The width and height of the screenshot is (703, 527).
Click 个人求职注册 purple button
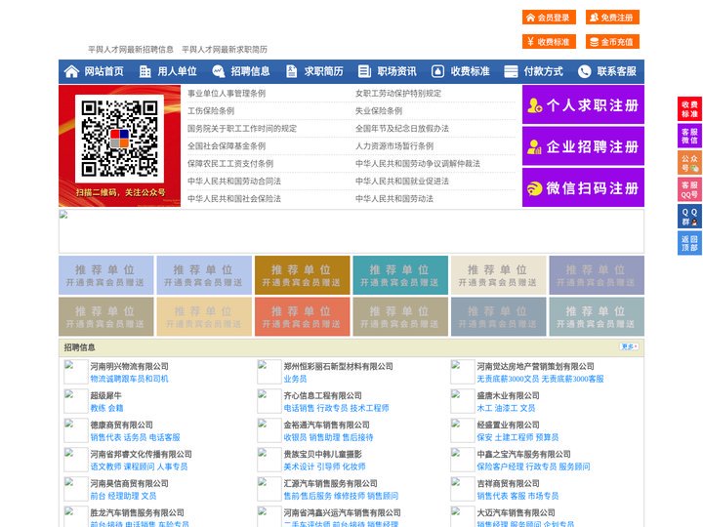[583, 104]
